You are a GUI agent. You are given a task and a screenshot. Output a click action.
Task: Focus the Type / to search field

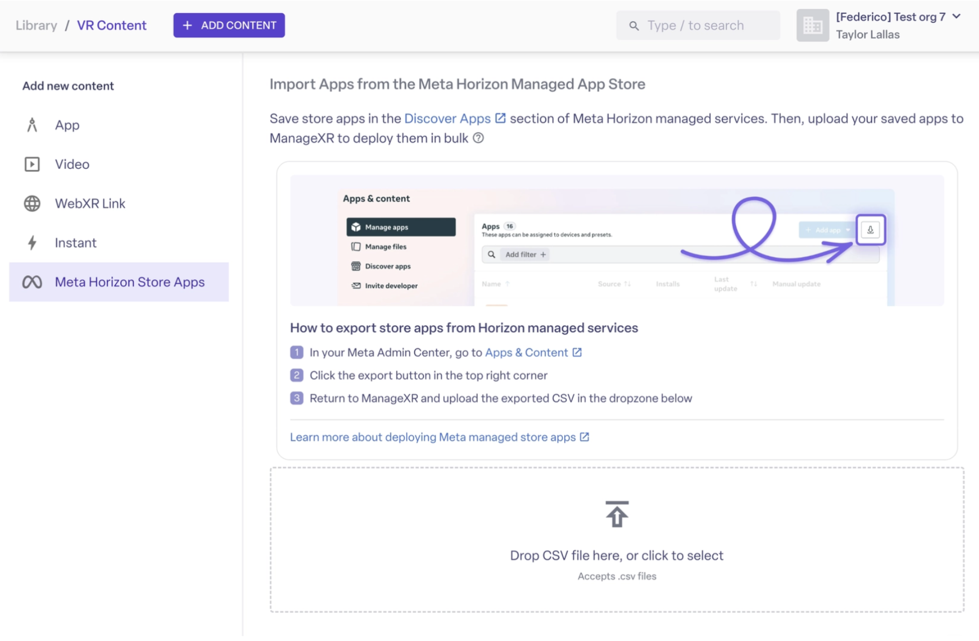click(698, 25)
